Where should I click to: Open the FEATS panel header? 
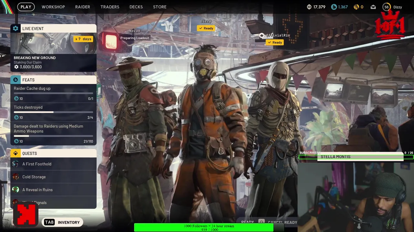(53, 80)
